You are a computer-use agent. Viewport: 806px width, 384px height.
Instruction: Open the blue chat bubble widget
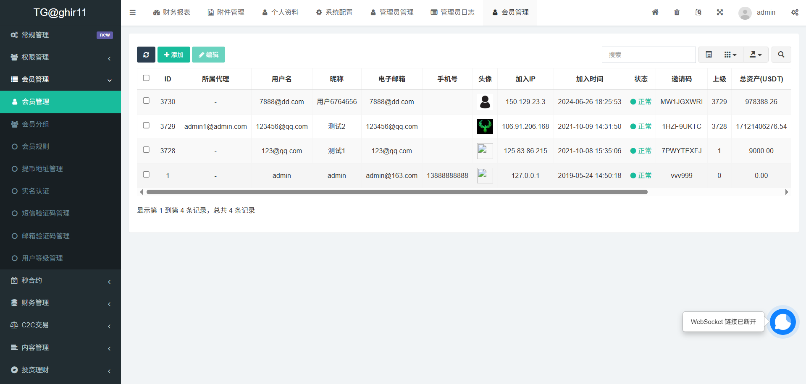782,322
